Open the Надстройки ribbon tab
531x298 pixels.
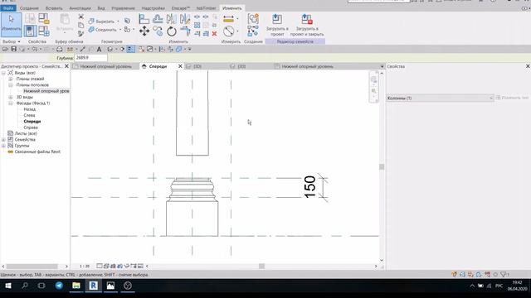tap(153, 8)
